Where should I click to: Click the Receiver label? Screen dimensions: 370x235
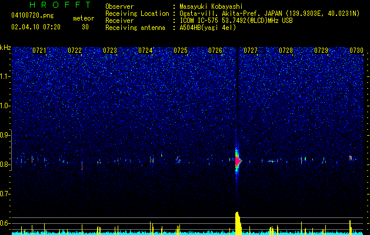tap(119, 21)
